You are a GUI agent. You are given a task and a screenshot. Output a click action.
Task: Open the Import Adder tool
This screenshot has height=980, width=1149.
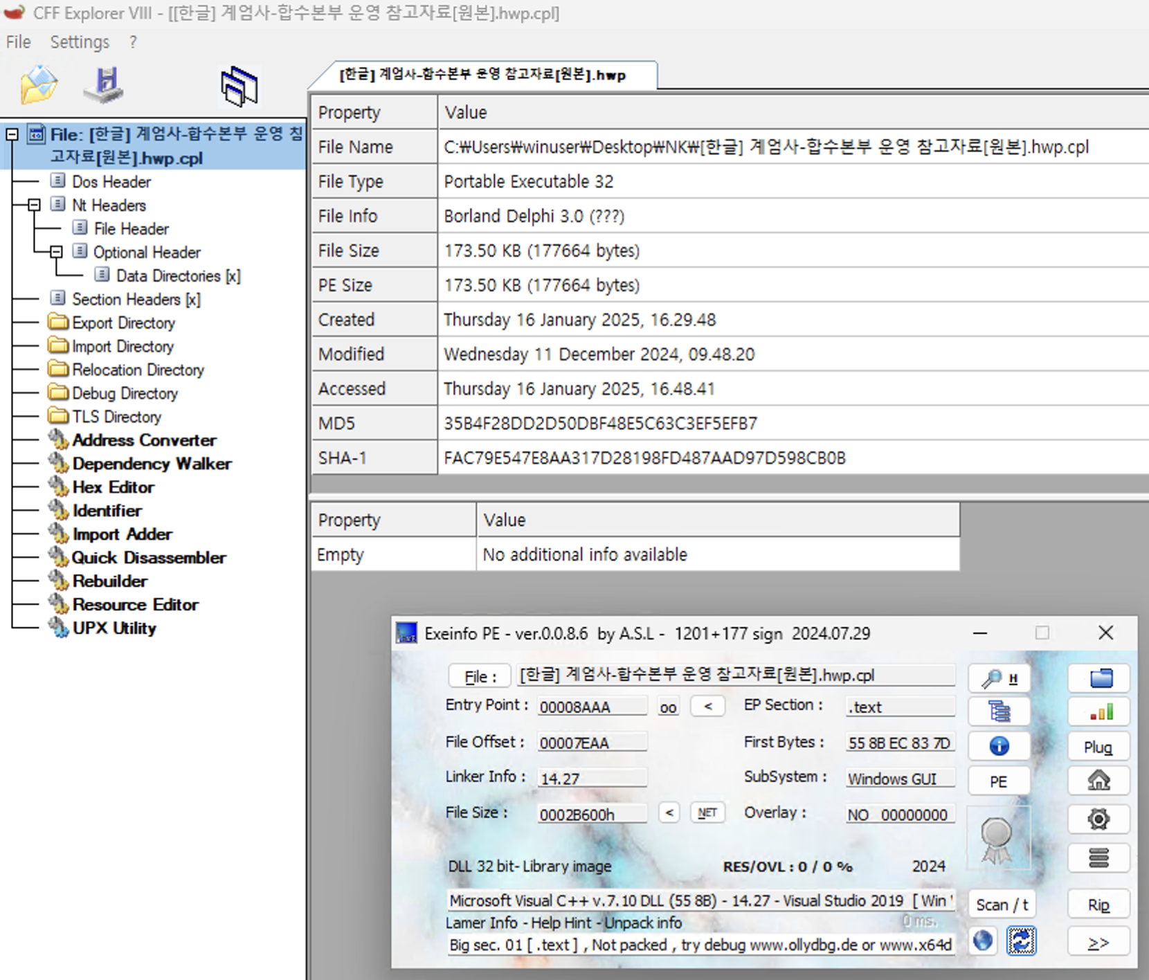[122, 534]
